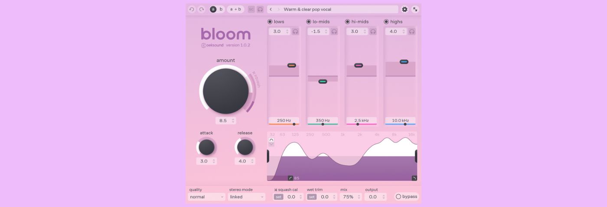Click the output value stepper arrows
607x207 pixels.
point(384,197)
